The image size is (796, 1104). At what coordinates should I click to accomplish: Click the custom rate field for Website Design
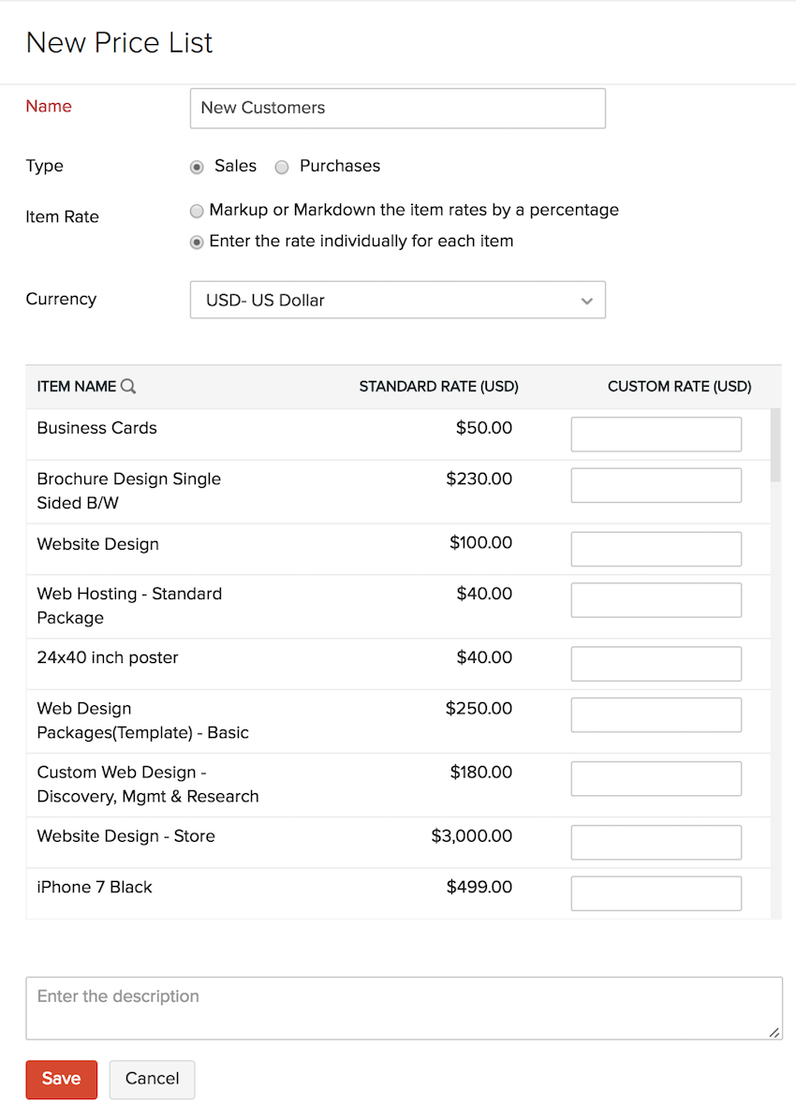[656, 549]
